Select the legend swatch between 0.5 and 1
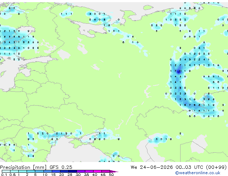The height and width of the screenshot is (176, 228). coord(14,171)
